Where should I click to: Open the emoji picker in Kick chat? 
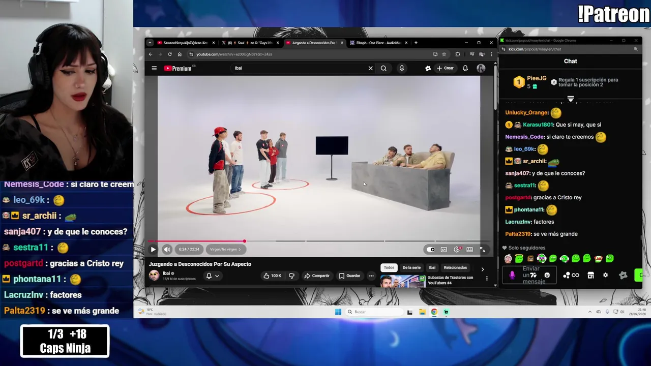[x=547, y=275]
